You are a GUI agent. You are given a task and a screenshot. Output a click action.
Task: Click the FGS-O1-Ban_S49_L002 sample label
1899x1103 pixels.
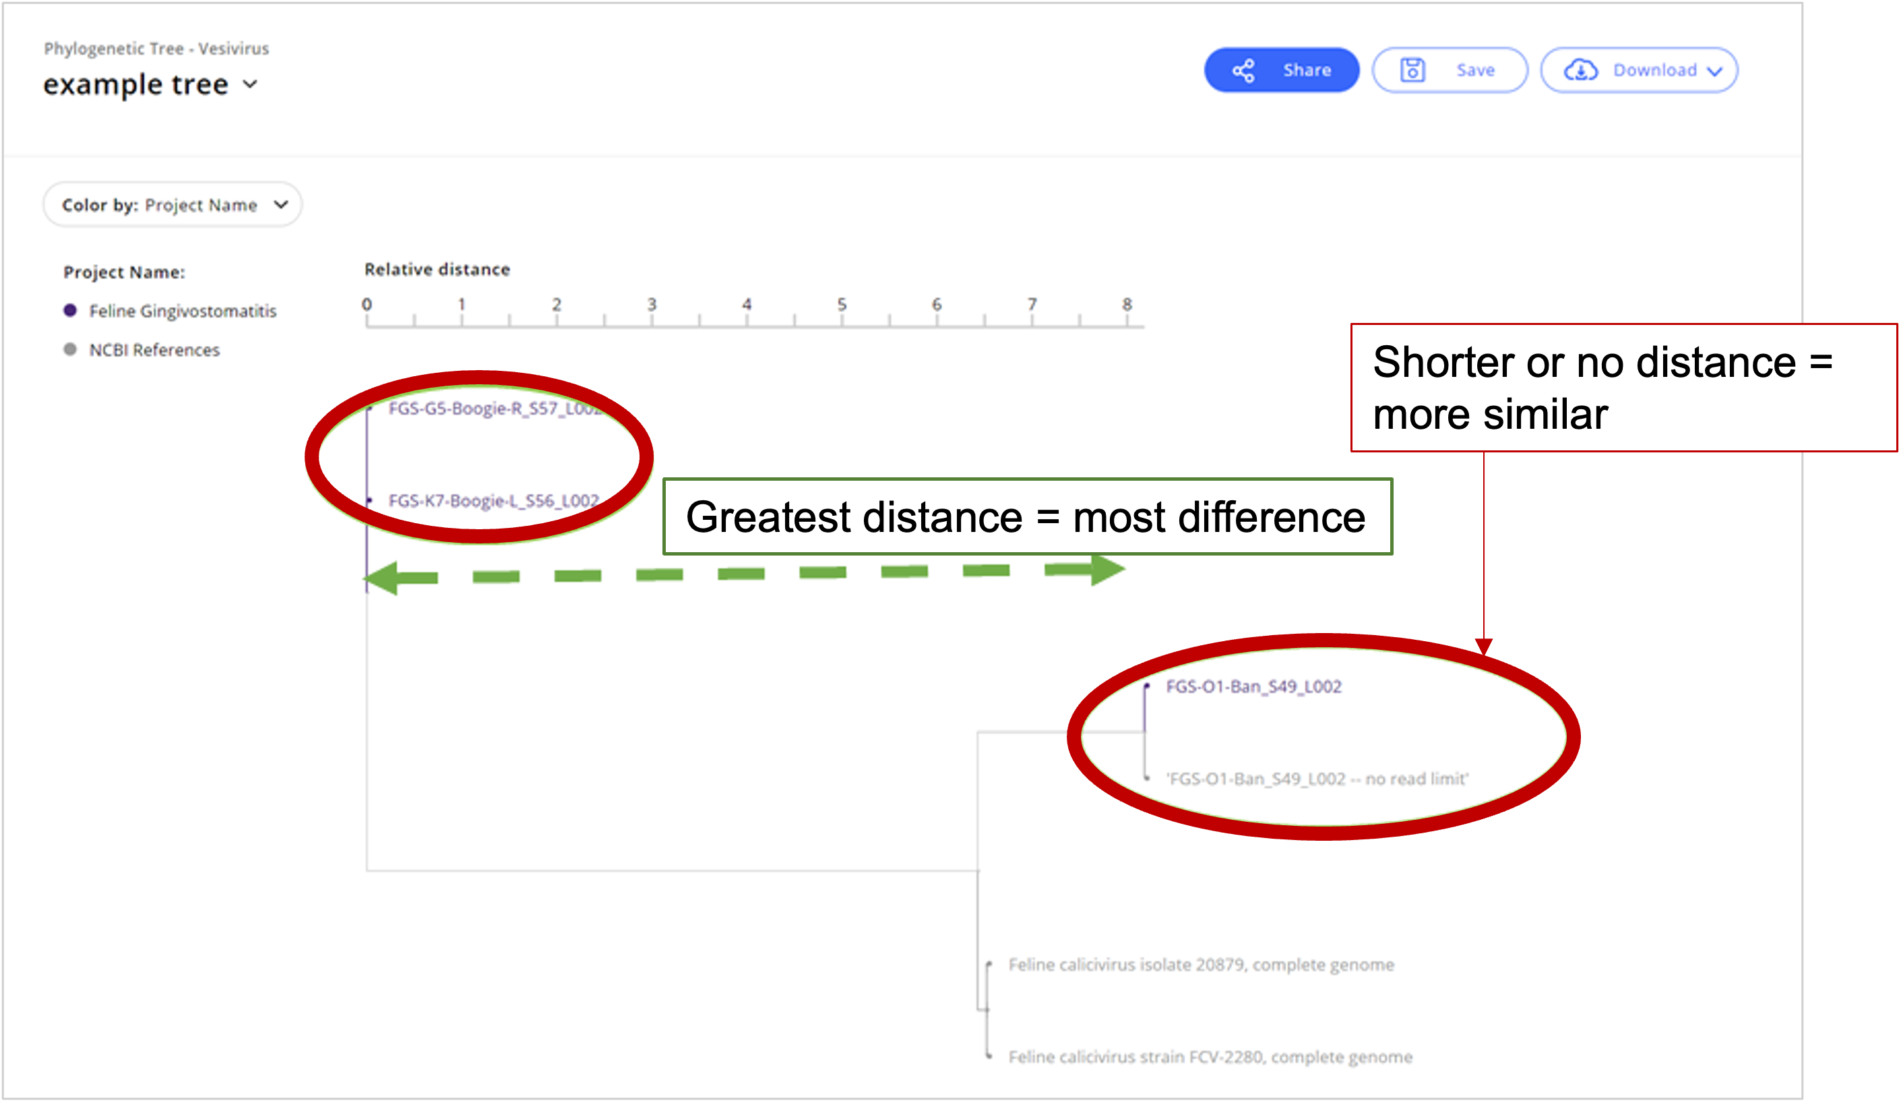tap(1253, 686)
